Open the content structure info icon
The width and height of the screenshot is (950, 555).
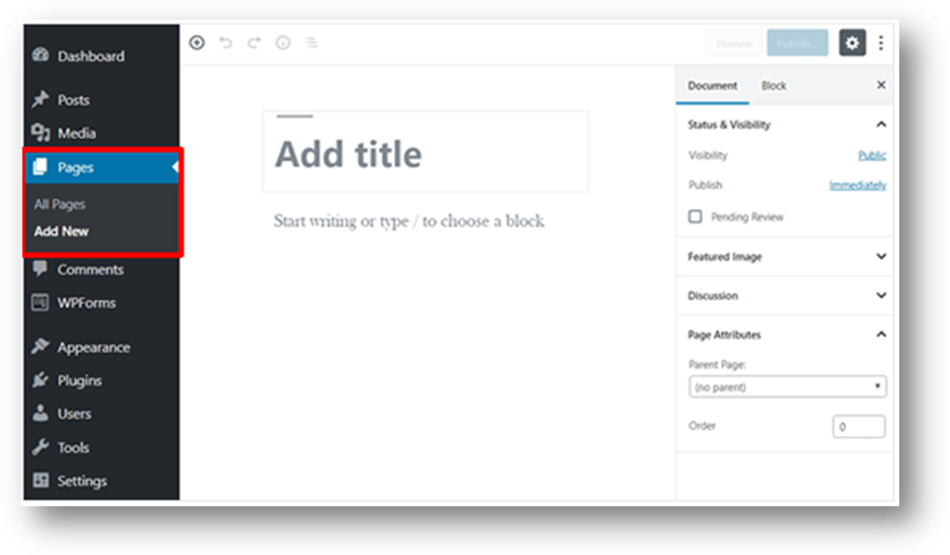[283, 43]
